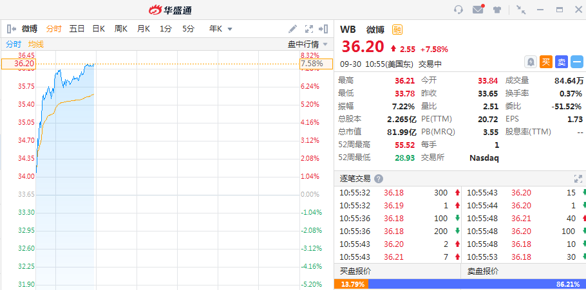
Task: Collapse the right quote panel icon
Action: 323,29
